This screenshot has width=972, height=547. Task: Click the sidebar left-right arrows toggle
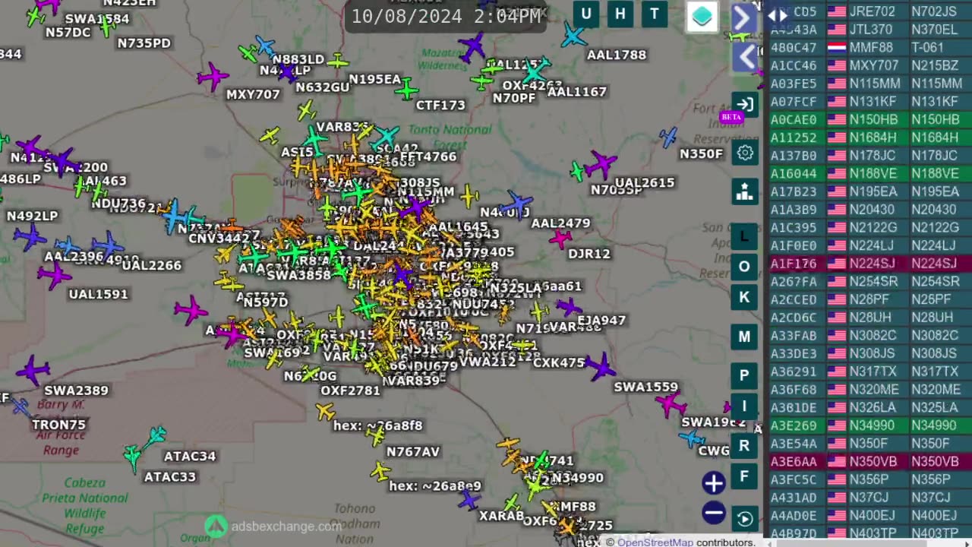(778, 14)
